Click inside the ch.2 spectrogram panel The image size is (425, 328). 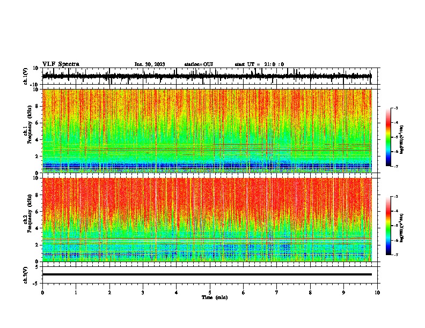click(207, 220)
